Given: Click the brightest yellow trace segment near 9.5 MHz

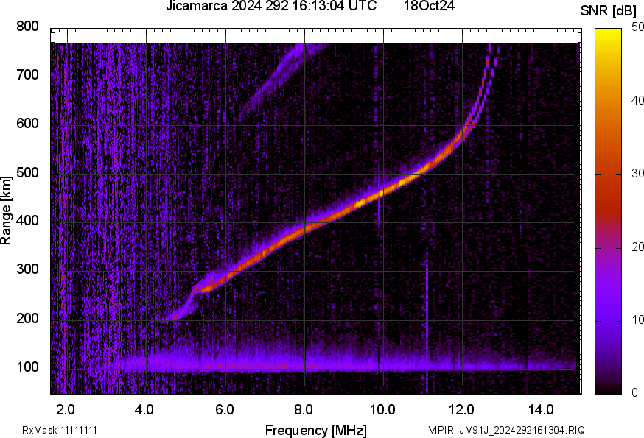Looking at the screenshot, I should 362,202.
